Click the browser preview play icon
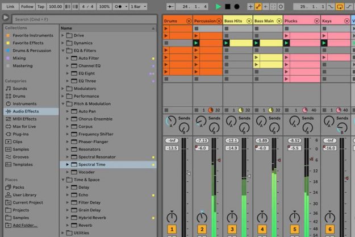This screenshot has height=237, width=355. point(6,18)
